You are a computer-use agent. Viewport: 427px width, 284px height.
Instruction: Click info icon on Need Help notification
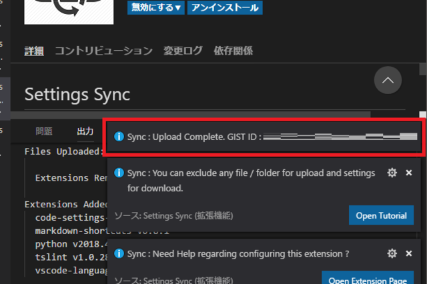pos(119,253)
